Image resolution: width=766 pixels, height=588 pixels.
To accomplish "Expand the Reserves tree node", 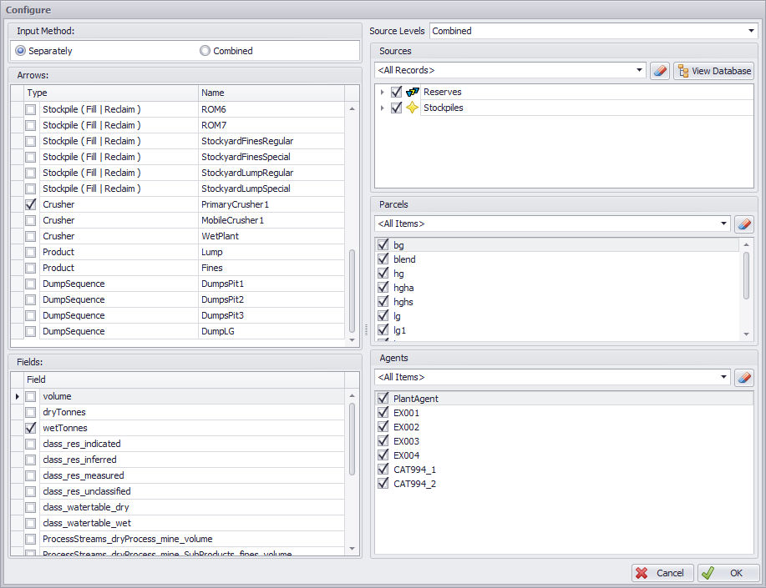I will click(x=382, y=92).
